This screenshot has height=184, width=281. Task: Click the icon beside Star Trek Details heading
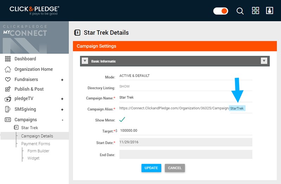coord(77,33)
